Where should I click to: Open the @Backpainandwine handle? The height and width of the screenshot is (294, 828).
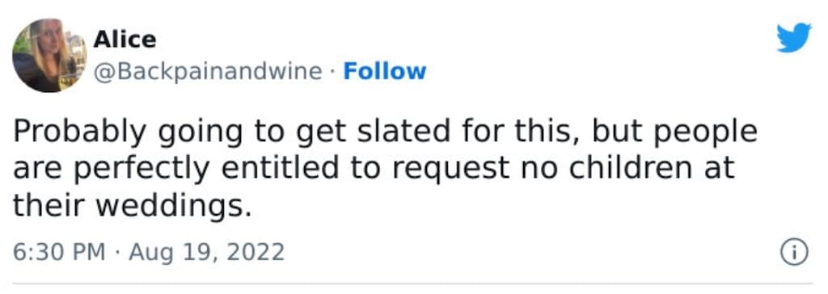(208, 72)
